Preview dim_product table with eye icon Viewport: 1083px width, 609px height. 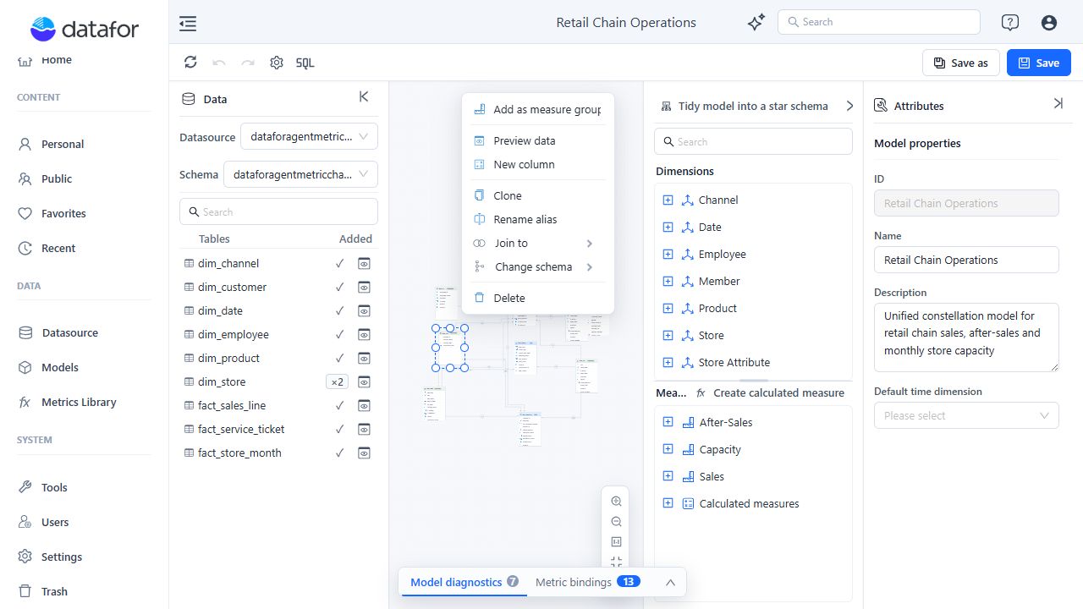[x=364, y=358]
